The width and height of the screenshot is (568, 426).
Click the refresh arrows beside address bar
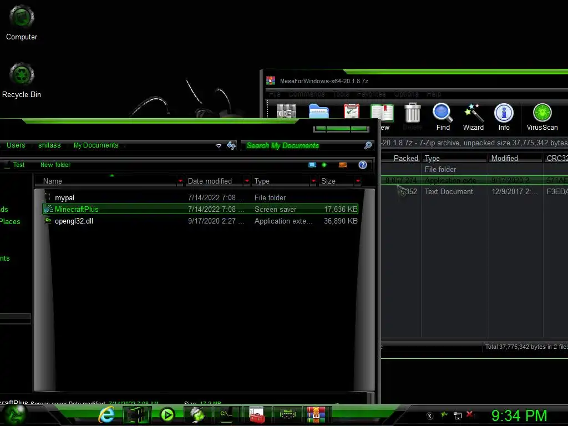click(x=231, y=146)
